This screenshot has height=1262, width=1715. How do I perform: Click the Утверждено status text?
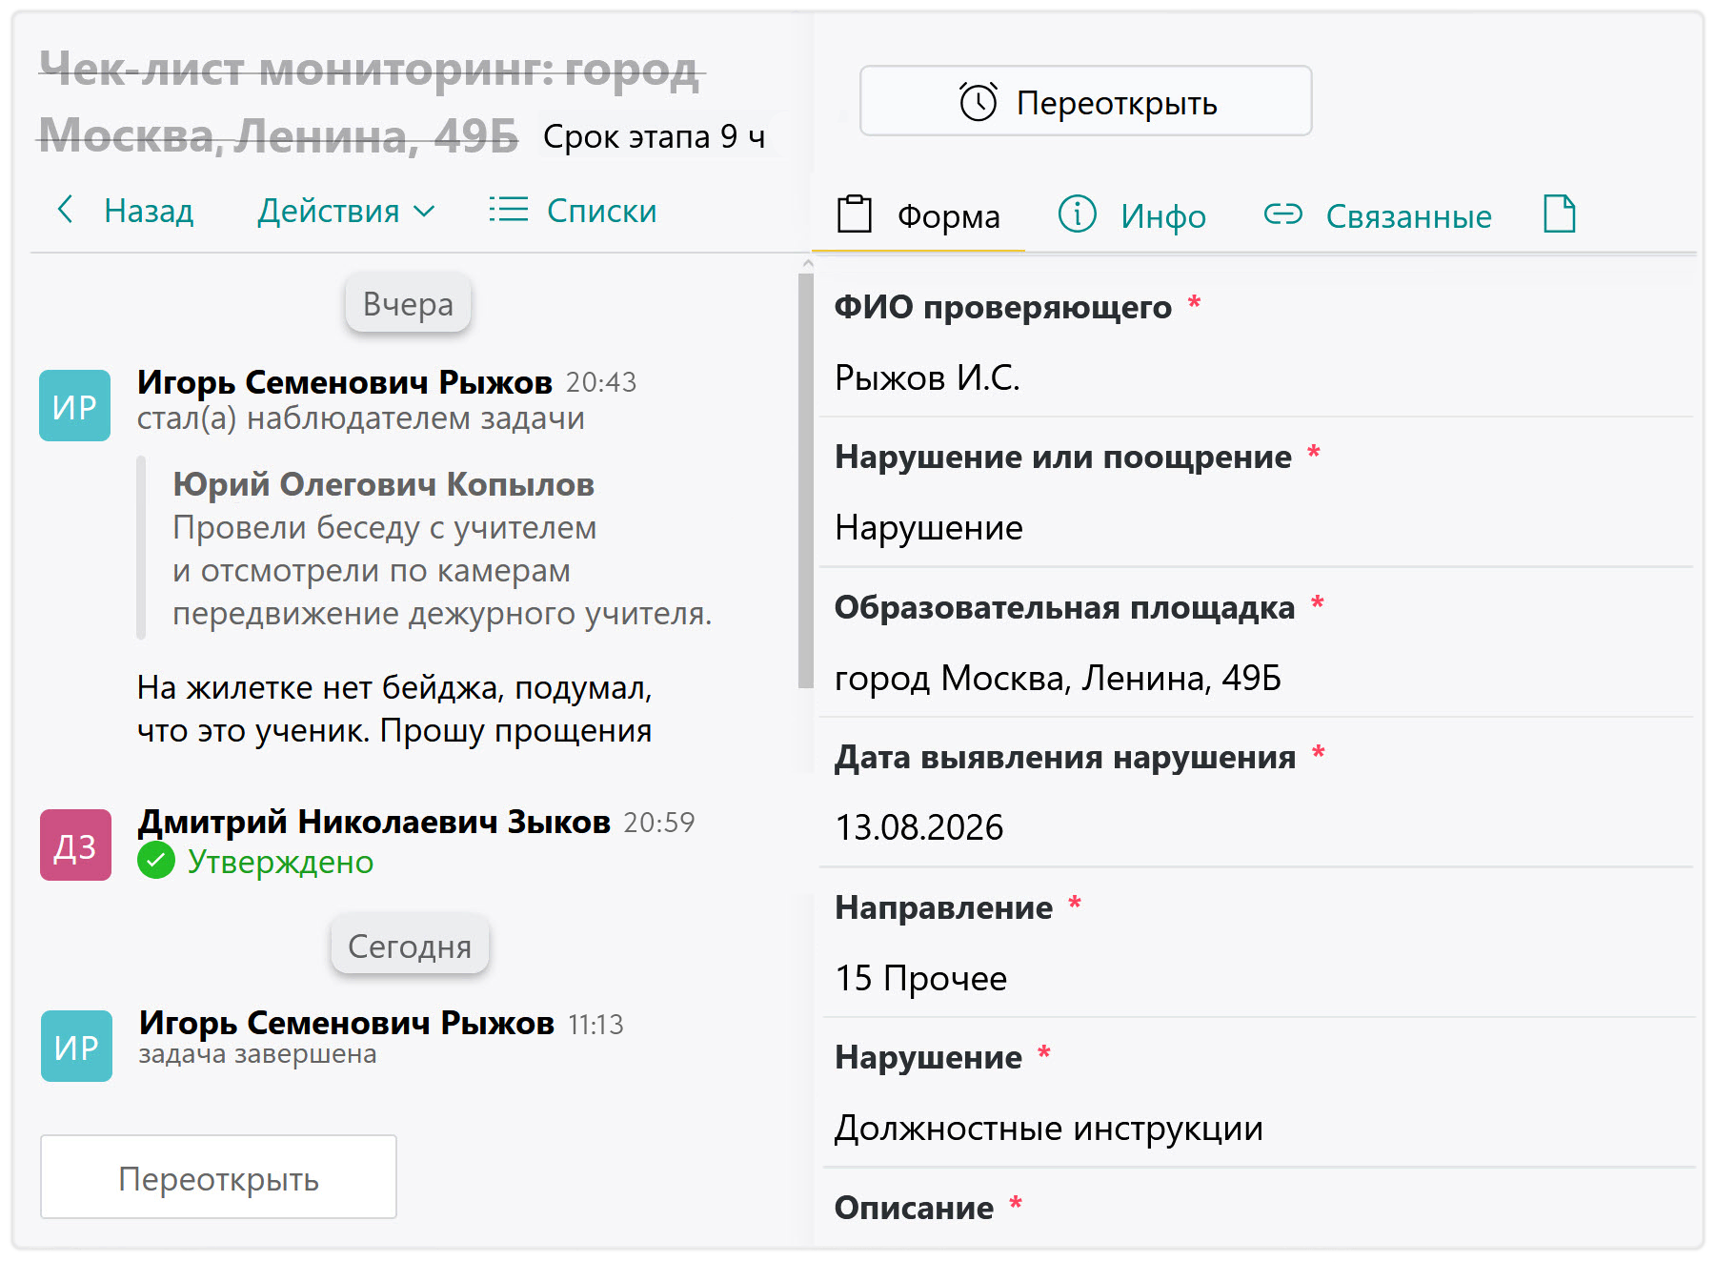(280, 862)
